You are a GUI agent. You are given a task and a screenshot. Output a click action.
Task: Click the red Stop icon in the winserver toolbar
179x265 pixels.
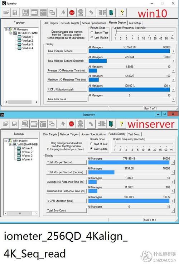[72, 124]
